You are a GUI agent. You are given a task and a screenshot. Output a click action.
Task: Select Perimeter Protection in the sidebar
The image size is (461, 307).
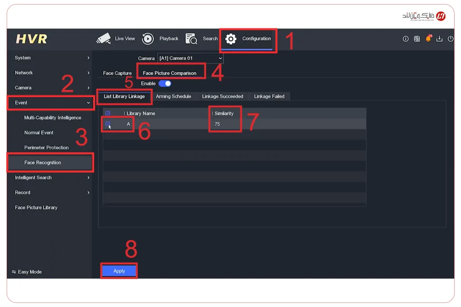(x=46, y=147)
